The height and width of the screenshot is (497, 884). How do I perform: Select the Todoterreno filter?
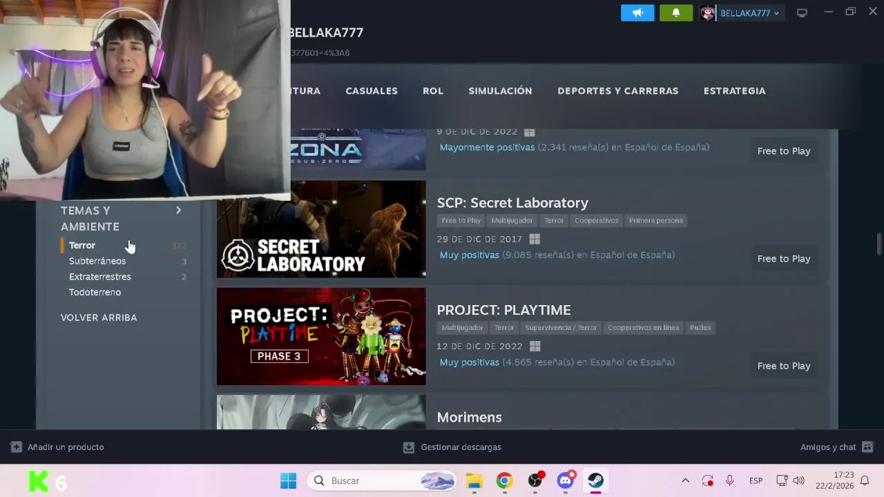click(95, 292)
